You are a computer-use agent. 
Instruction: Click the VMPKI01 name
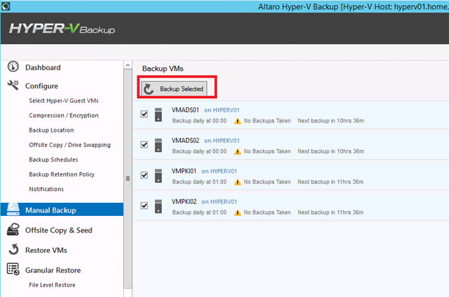click(184, 171)
